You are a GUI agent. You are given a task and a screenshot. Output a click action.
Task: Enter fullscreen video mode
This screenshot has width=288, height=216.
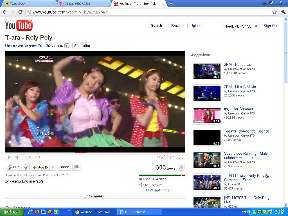pos(181,157)
